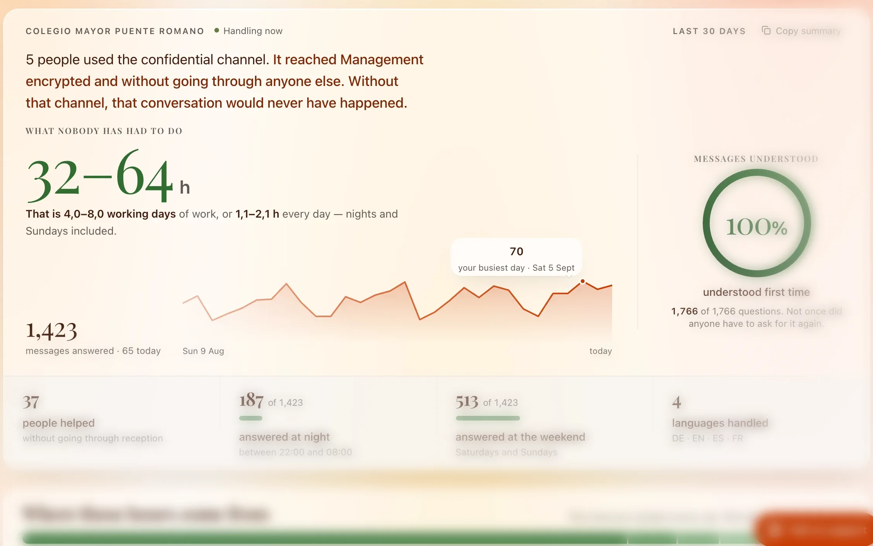Click the today chart axis label
The width and height of the screenshot is (873, 546).
pos(601,351)
